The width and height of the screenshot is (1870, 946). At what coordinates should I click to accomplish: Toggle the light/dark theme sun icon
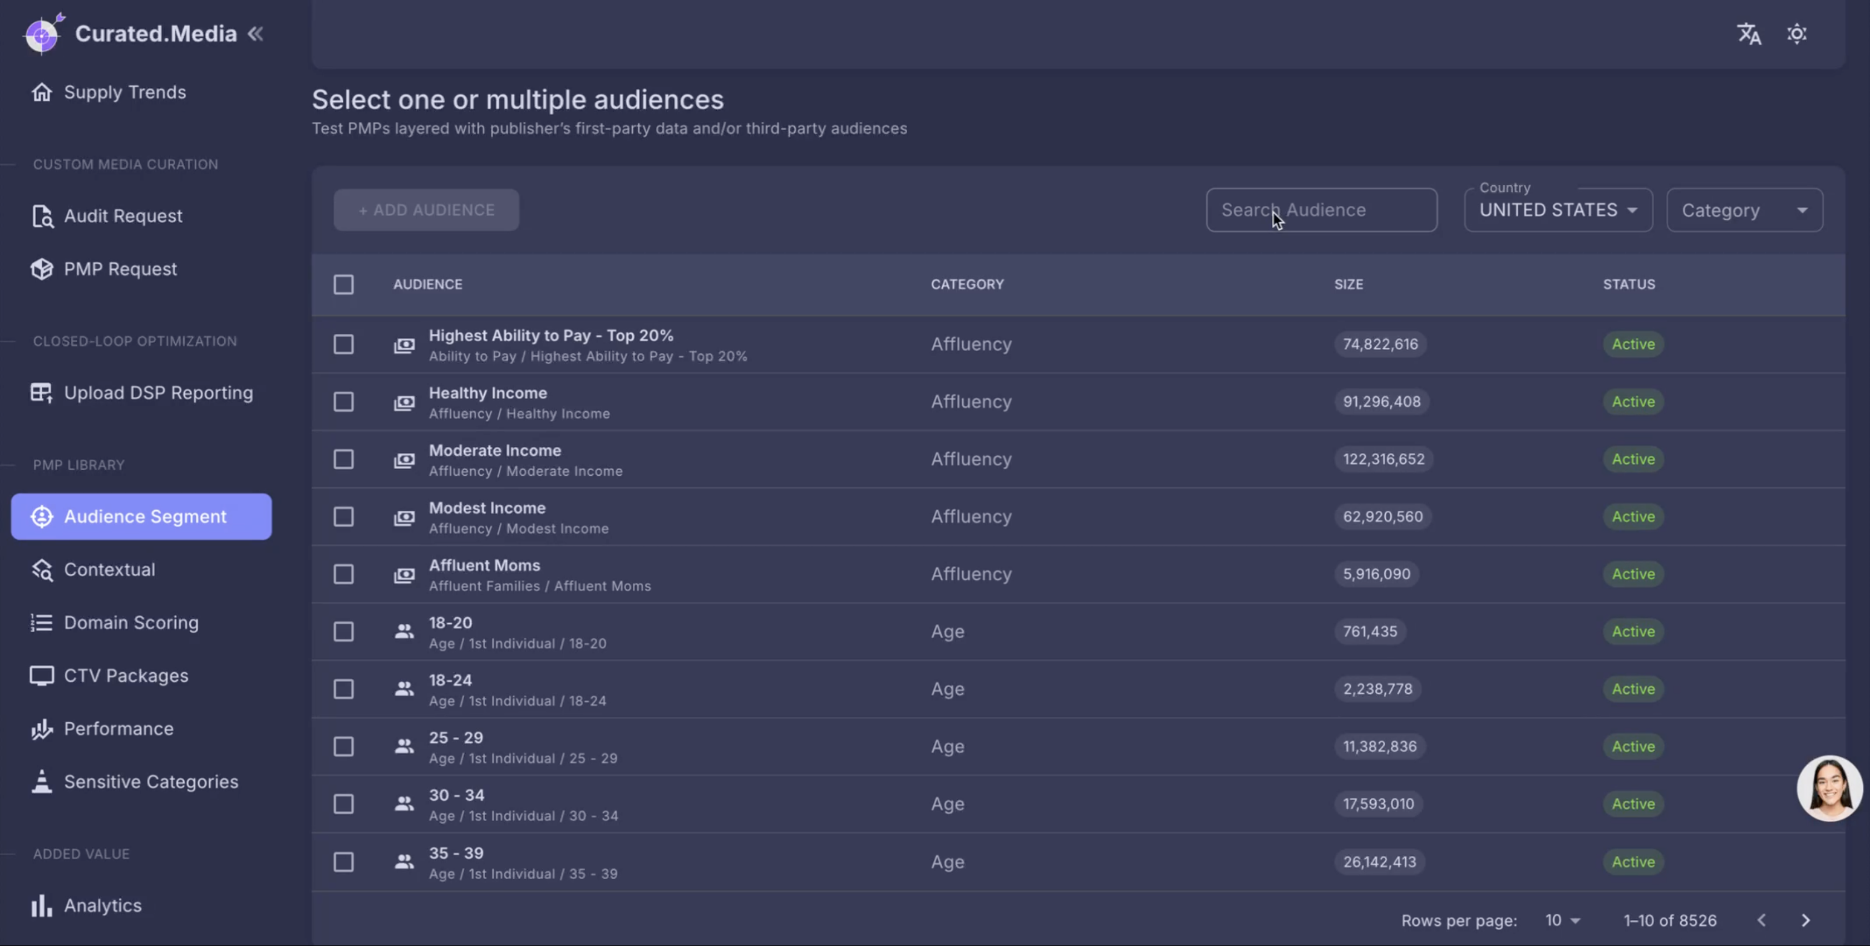(x=1796, y=34)
